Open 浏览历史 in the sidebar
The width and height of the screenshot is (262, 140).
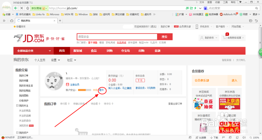tap(24, 126)
